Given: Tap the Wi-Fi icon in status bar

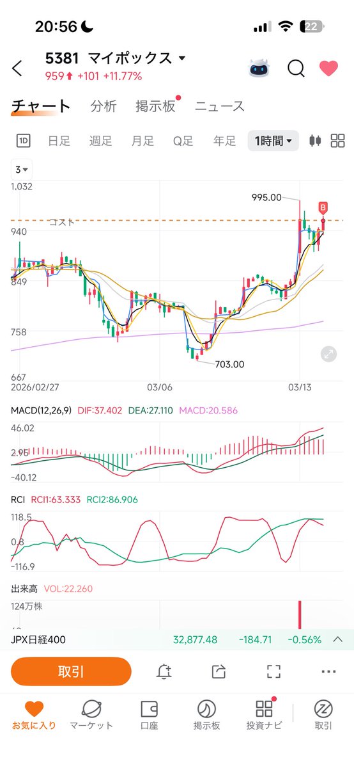Looking at the screenshot, I should tap(286, 27).
